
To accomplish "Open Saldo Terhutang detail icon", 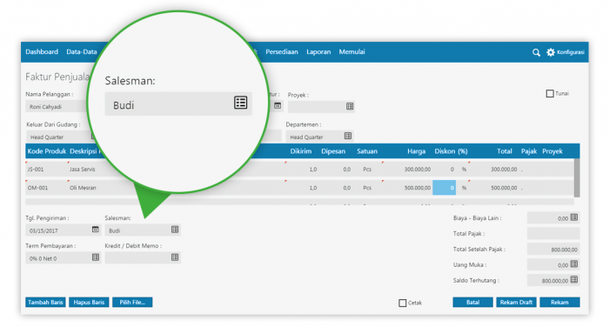I will coord(574,280).
